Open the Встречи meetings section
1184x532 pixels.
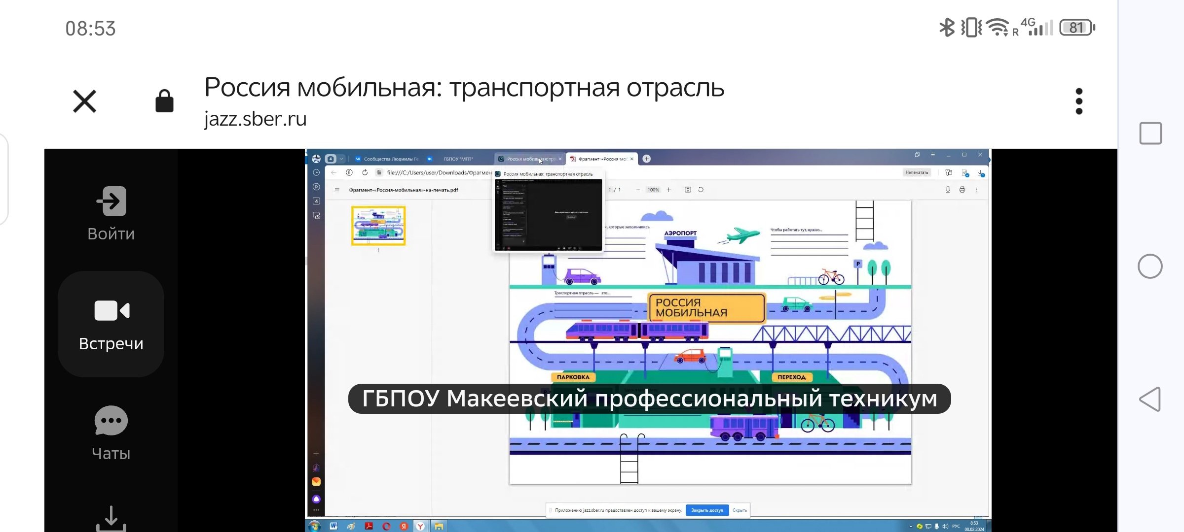(x=111, y=324)
